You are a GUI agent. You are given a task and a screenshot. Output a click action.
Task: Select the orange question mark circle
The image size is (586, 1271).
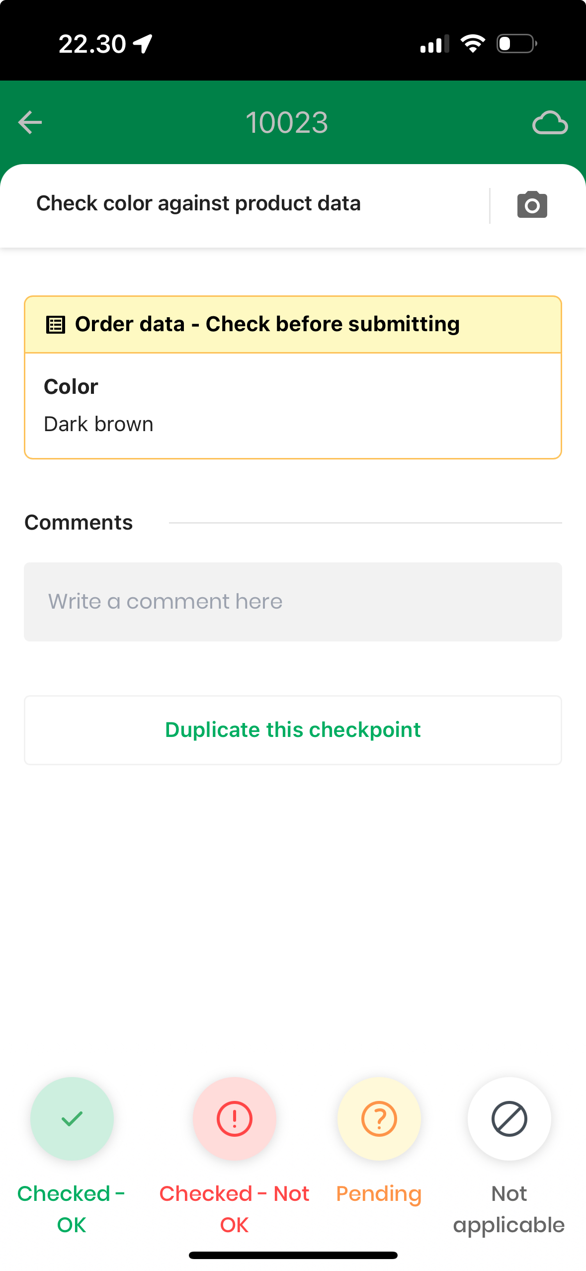tap(379, 1118)
